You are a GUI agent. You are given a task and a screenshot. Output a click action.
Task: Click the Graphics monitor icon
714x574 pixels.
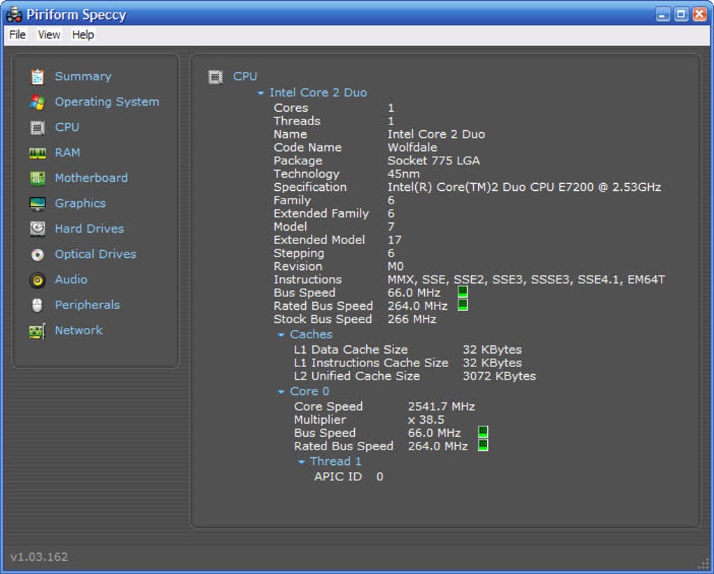[x=37, y=203]
